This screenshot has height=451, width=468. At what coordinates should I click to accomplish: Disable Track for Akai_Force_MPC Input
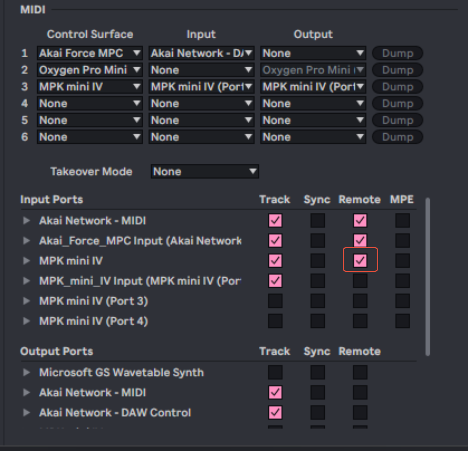[x=275, y=241]
